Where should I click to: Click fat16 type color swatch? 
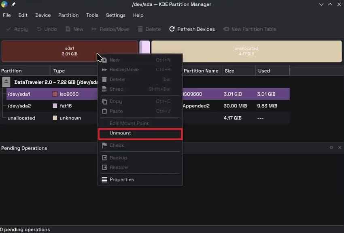pos(55,106)
